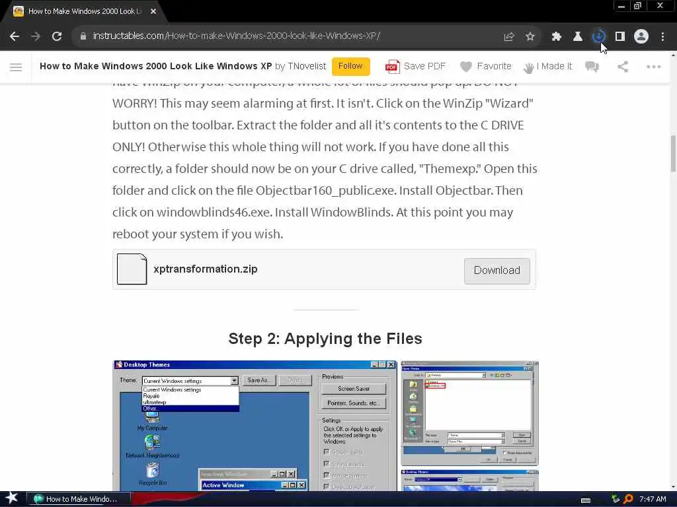Add this instructable to Favorites

(x=486, y=67)
